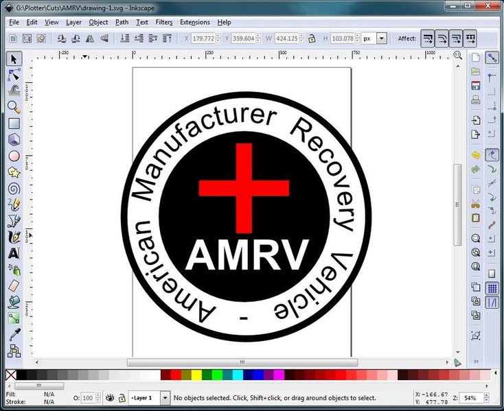This screenshot has width=504, height=411.
Task: Select the Rectangle tool
Action: coord(14,124)
